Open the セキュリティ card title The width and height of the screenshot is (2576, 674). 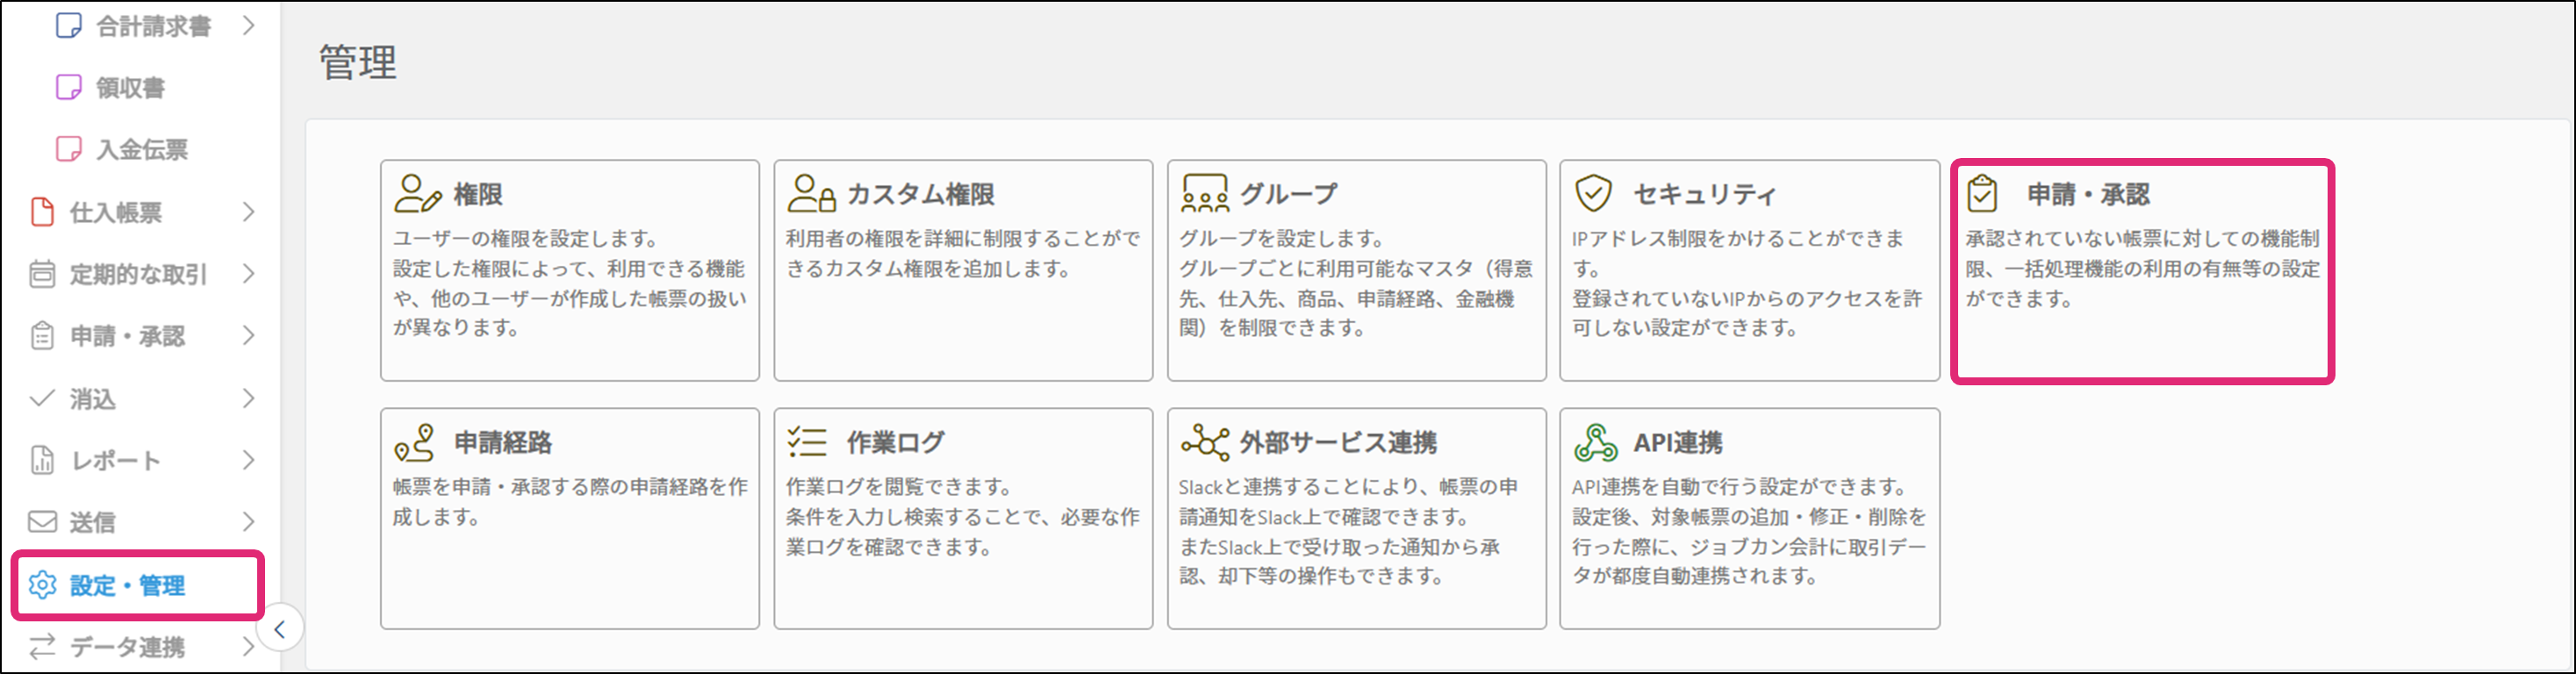(1706, 194)
